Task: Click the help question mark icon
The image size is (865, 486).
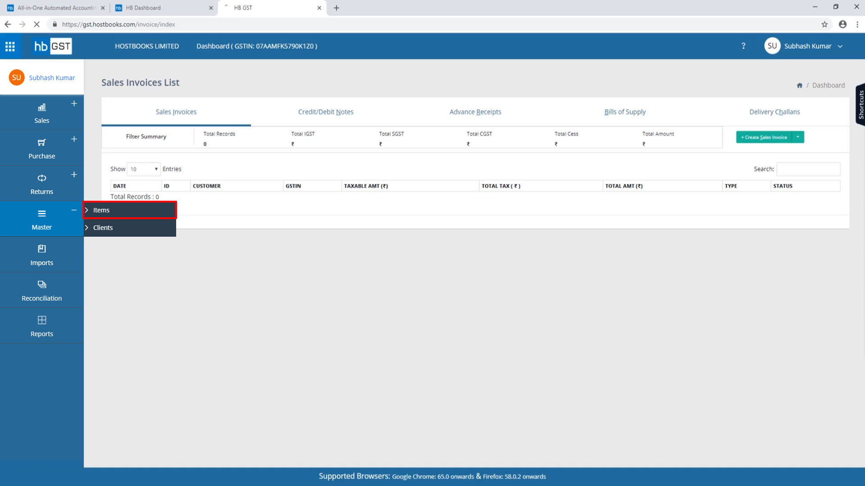Action: click(x=743, y=46)
